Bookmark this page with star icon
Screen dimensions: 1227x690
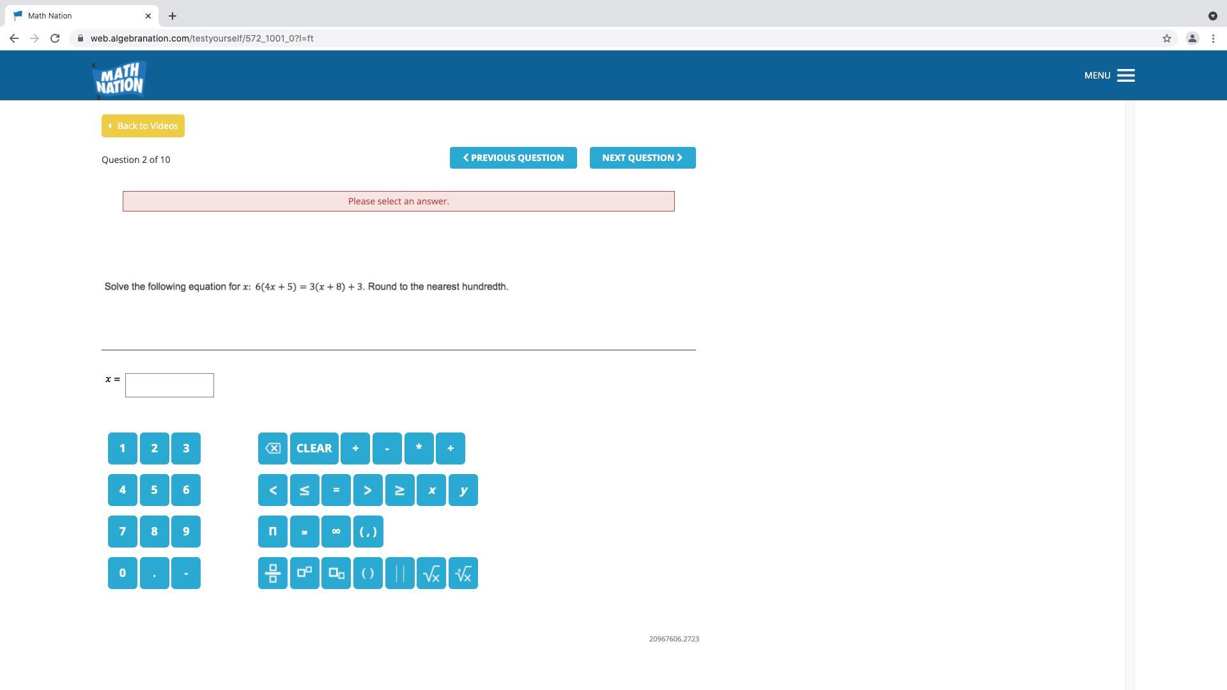(x=1167, y=38)
